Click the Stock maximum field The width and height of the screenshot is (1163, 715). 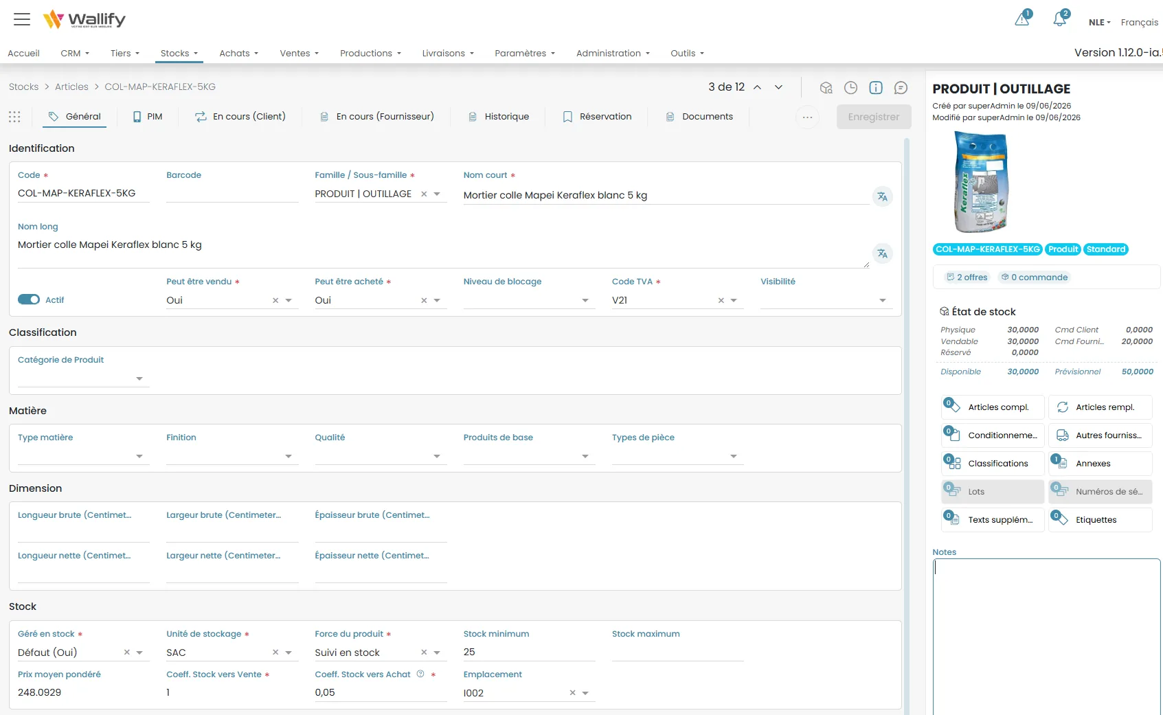point(678,652)
